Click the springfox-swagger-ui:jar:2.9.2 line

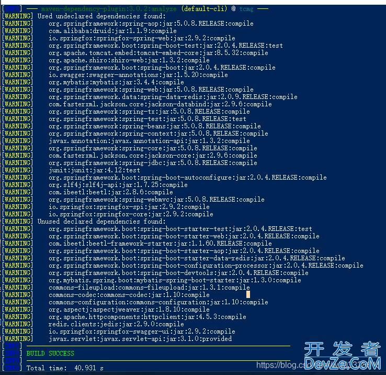[x=142, y=332]
